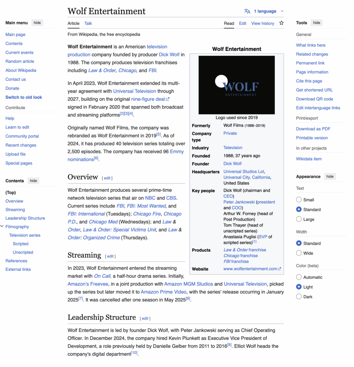This screenshot has width=354, height=367.
Task: Click Switch to old look
Action: (24, 97)
